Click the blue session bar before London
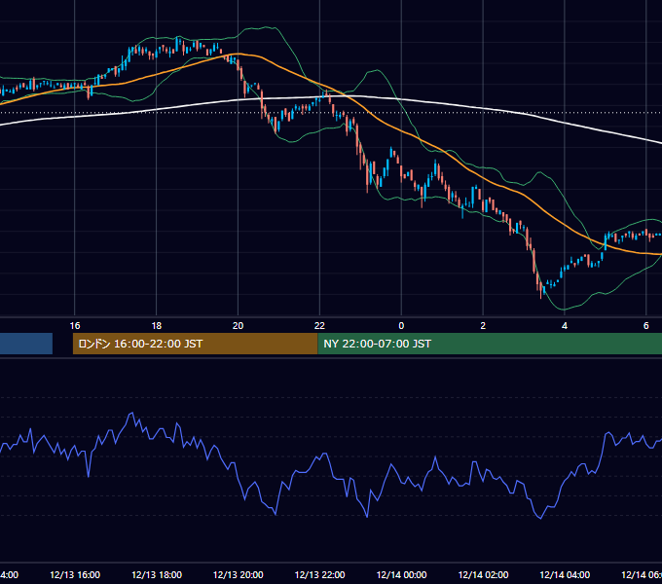This screenshot has height=584, width=662. tap(26, 344)
